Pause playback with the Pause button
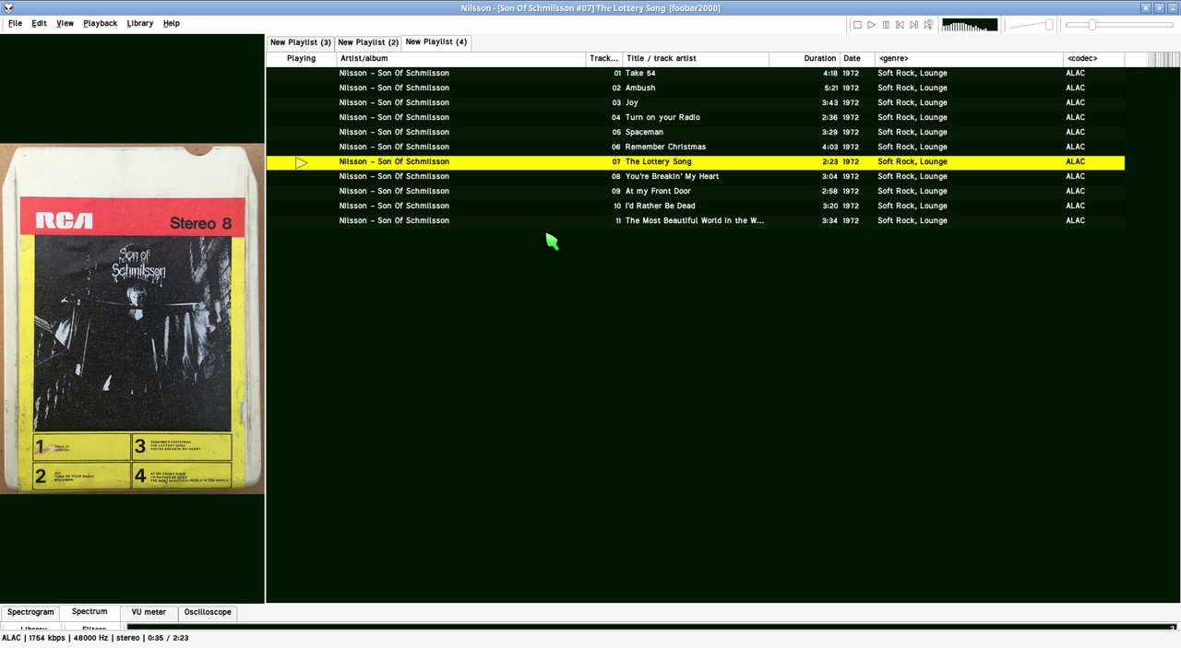The width and height of the screenshot is (1181, 648). pos(886,25)
